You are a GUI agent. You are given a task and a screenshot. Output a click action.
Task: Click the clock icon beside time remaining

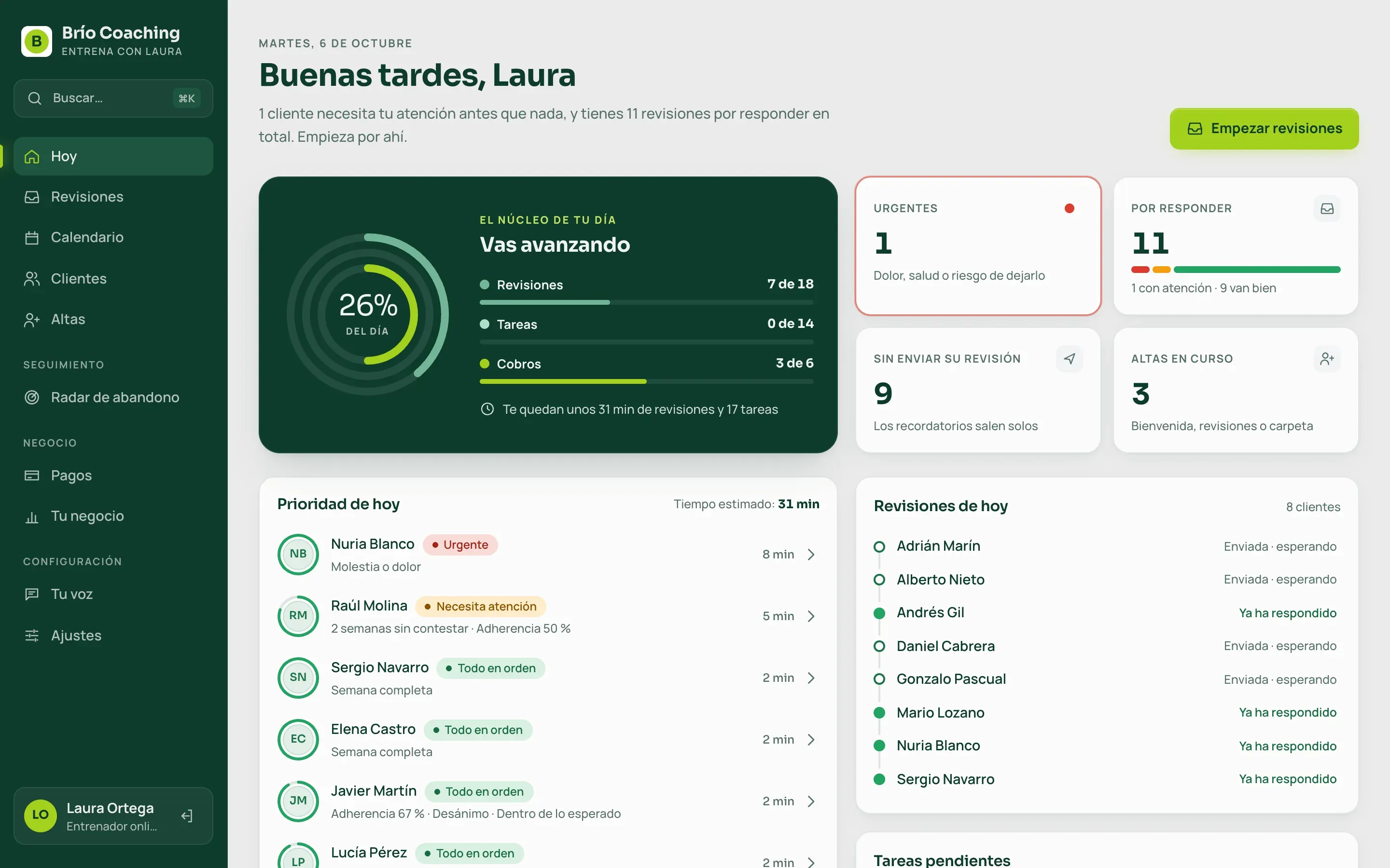pyautogui.click(x=487, y=409)
